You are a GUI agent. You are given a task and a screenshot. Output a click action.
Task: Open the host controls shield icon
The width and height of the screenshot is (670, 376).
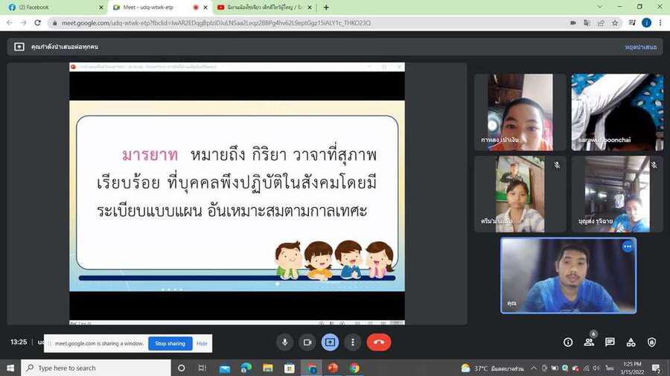click(x=651, y=342)
